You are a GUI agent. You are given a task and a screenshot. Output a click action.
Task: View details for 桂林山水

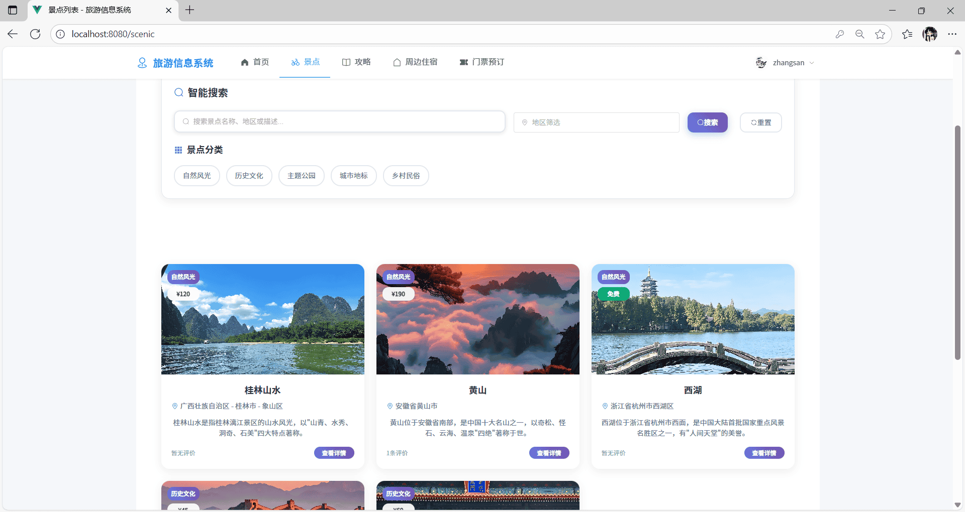[334, 453]
